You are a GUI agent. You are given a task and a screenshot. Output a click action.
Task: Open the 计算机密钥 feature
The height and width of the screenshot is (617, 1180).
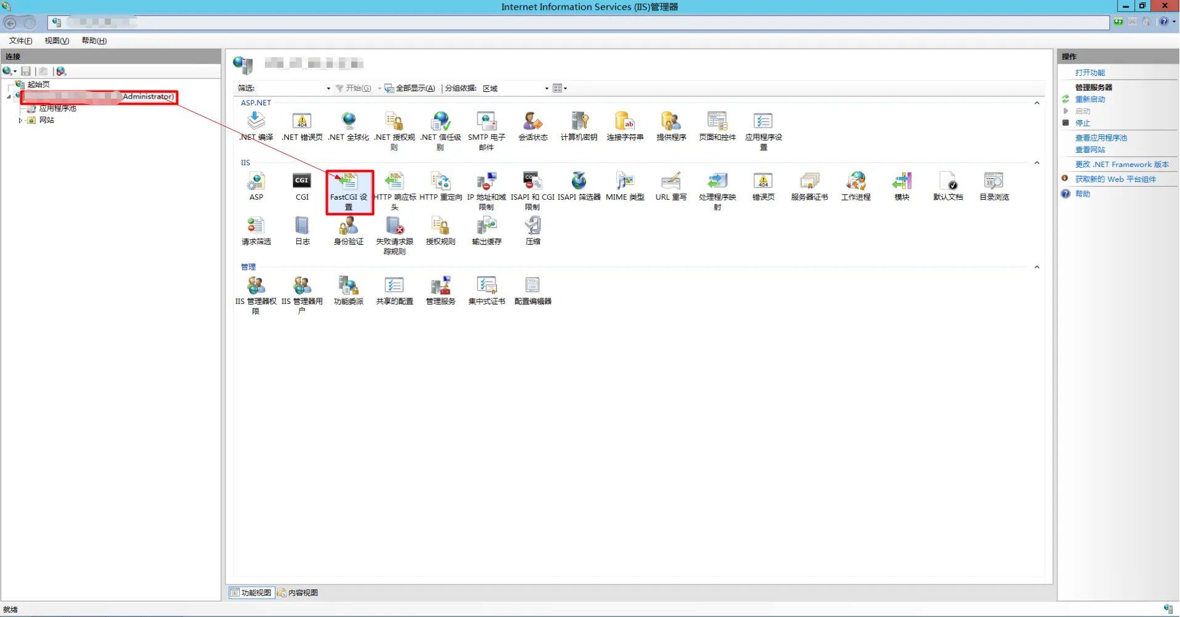[579, 126]
